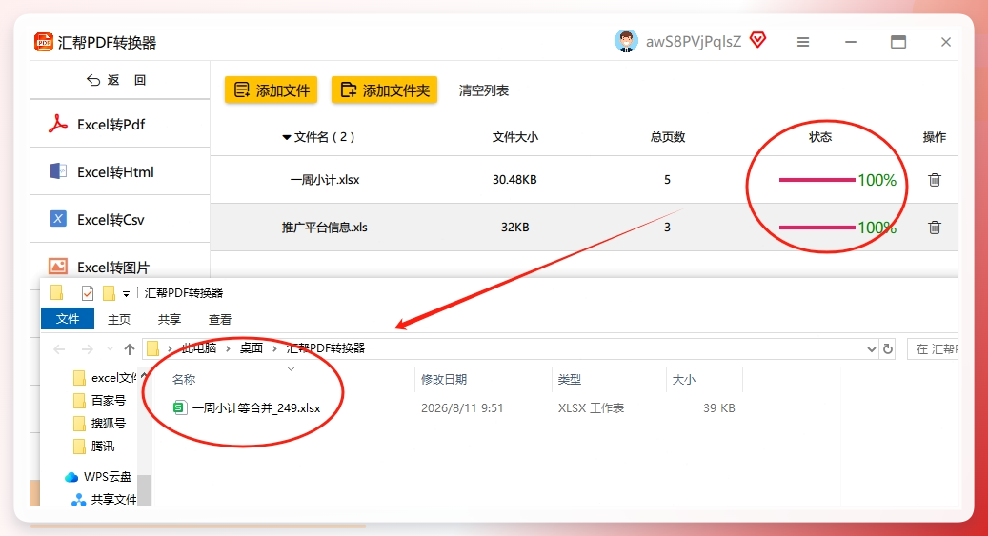
Task: Select the 腾讯 folder in navigation pane
Action: (x=94, y=446)
